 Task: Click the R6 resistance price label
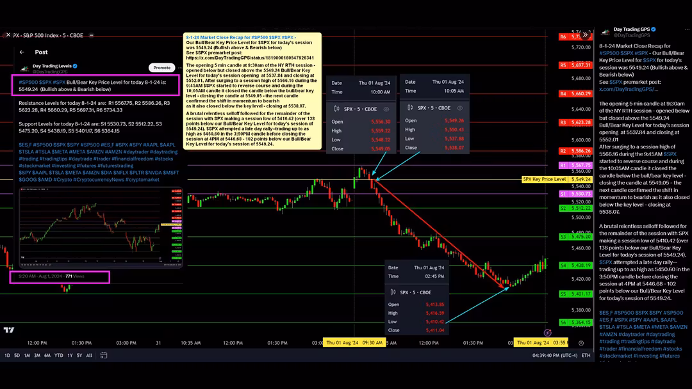pos(576,37)
